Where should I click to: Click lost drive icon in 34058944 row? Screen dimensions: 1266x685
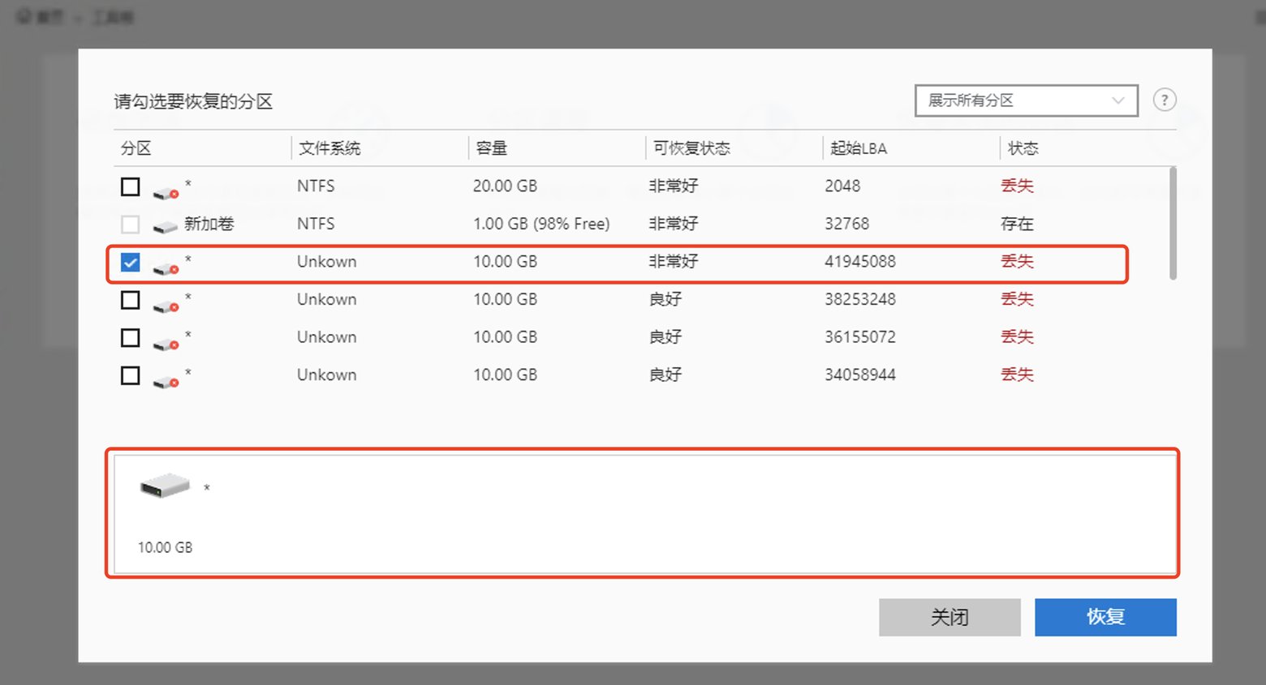click(166, 382)
